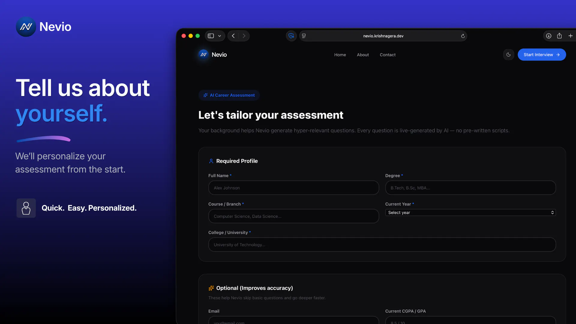Open the Home nav link

coord(340,55)
